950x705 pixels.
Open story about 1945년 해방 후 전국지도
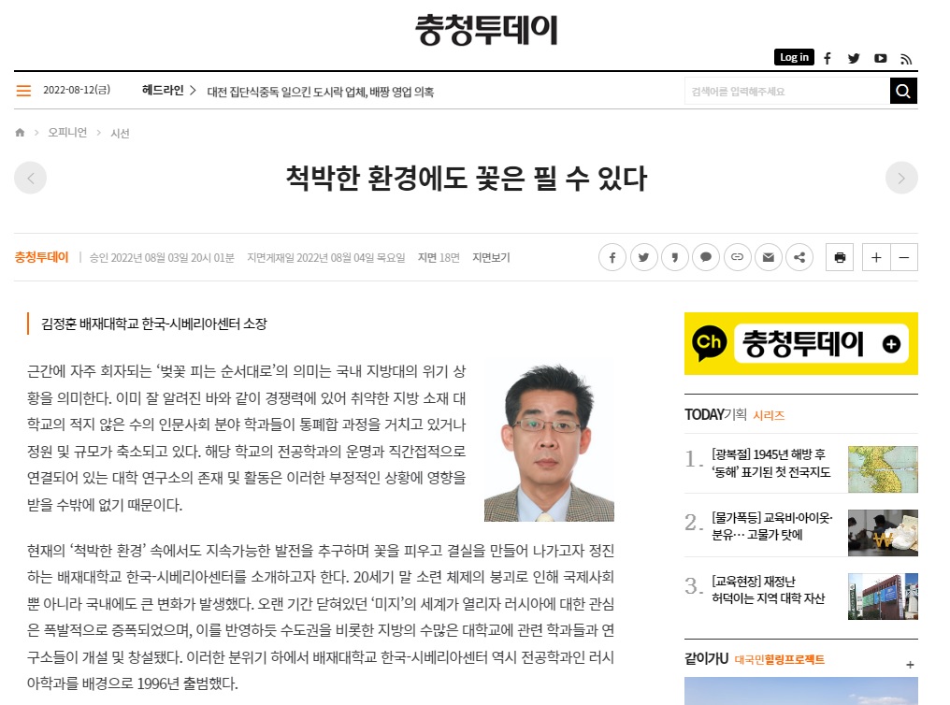coord(770,464)
